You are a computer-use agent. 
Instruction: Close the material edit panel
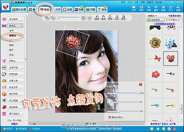tap(141, 84)
